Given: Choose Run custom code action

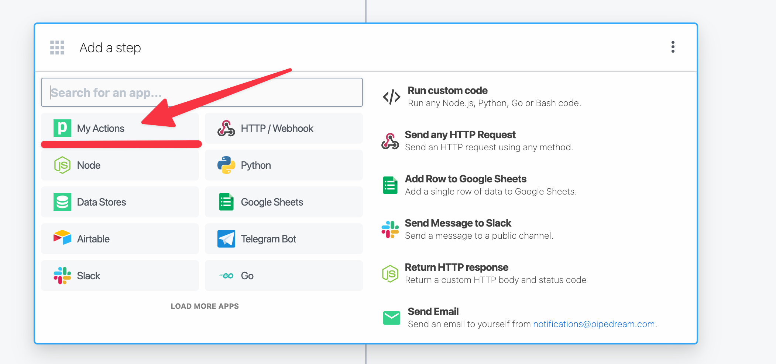Looking at the screenshot, I should click(x=447, y=91).
